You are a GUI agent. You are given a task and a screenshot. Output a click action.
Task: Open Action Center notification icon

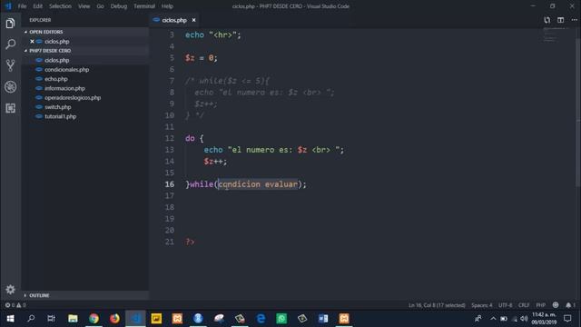(x=567, y=319)
